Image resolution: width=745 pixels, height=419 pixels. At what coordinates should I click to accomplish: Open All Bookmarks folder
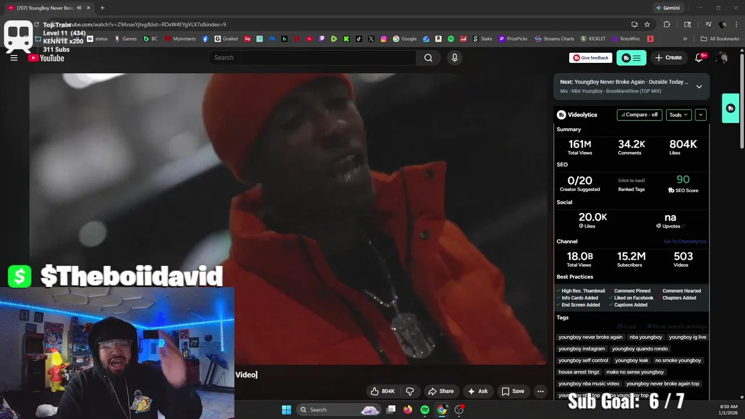pos(720,39)
